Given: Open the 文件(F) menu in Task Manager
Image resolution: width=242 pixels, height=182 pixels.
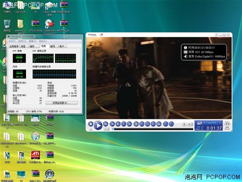Looking at the screenshot, I should [x=12, y=41].
